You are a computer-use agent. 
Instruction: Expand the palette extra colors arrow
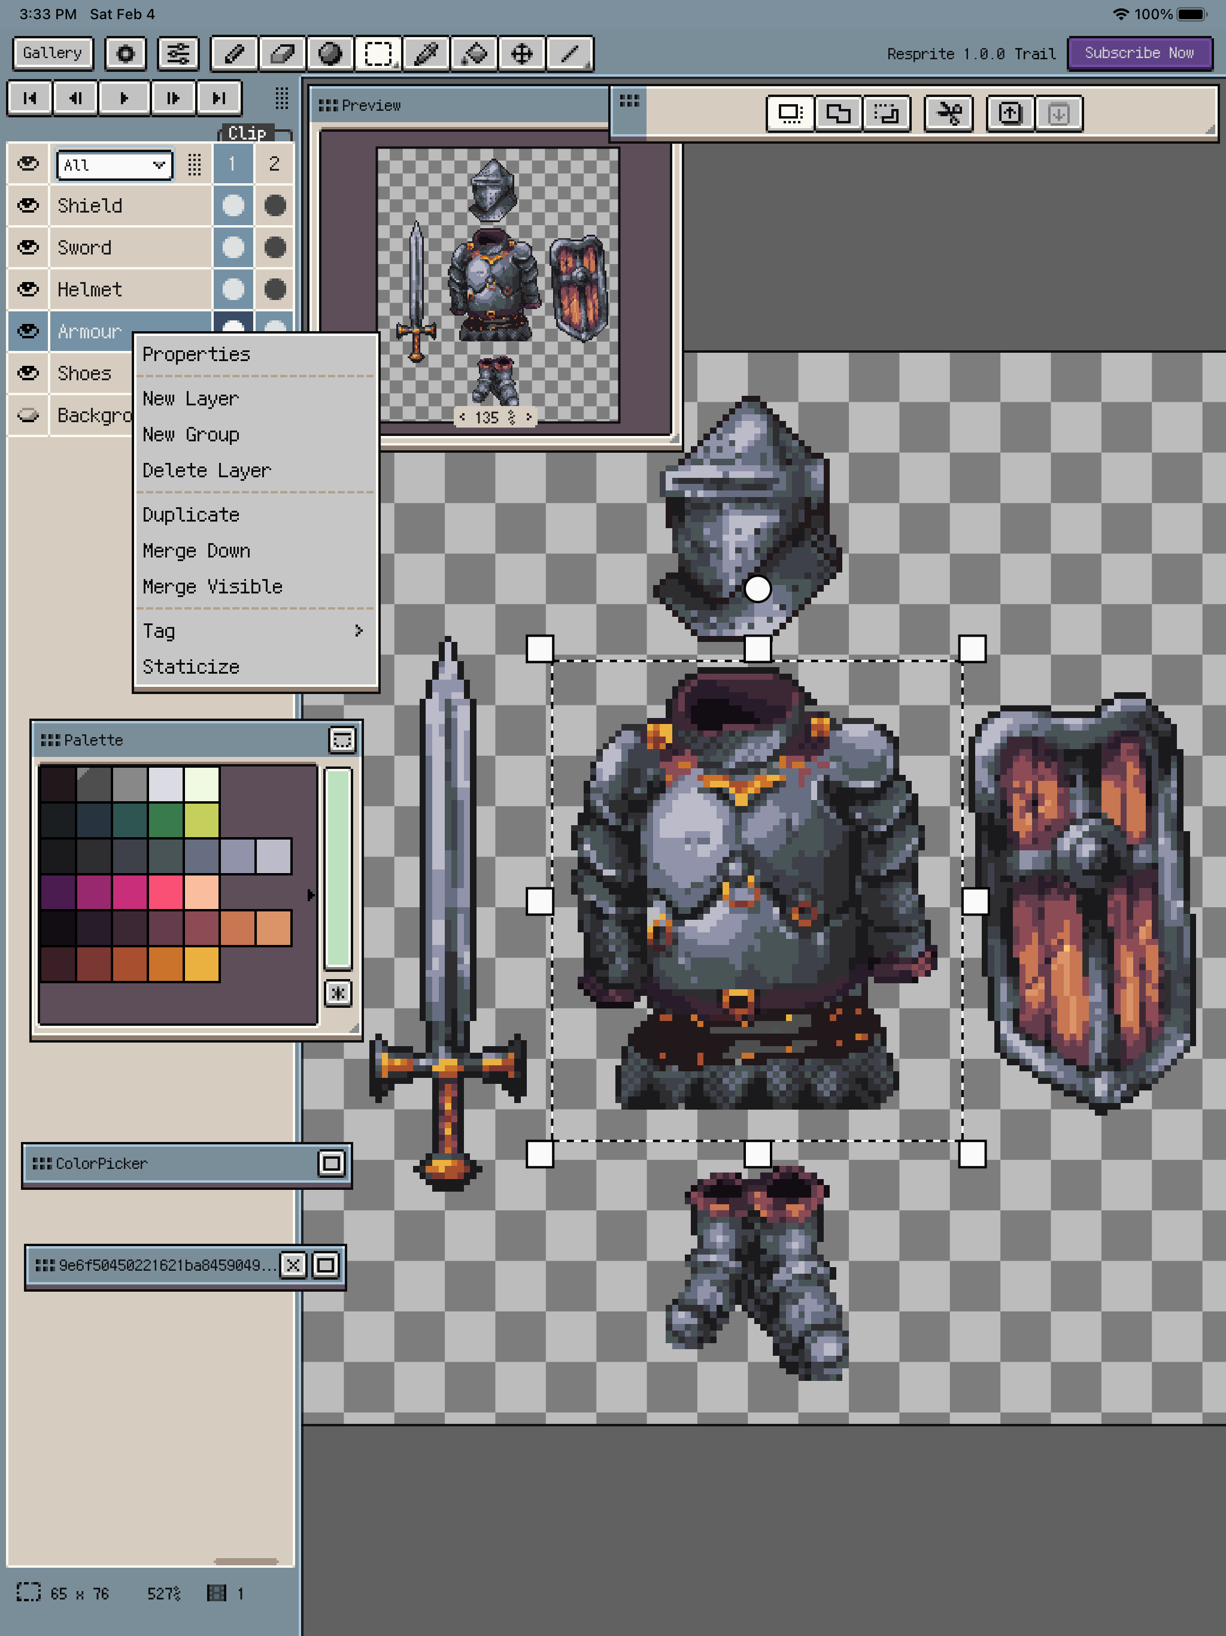point(310,894)
